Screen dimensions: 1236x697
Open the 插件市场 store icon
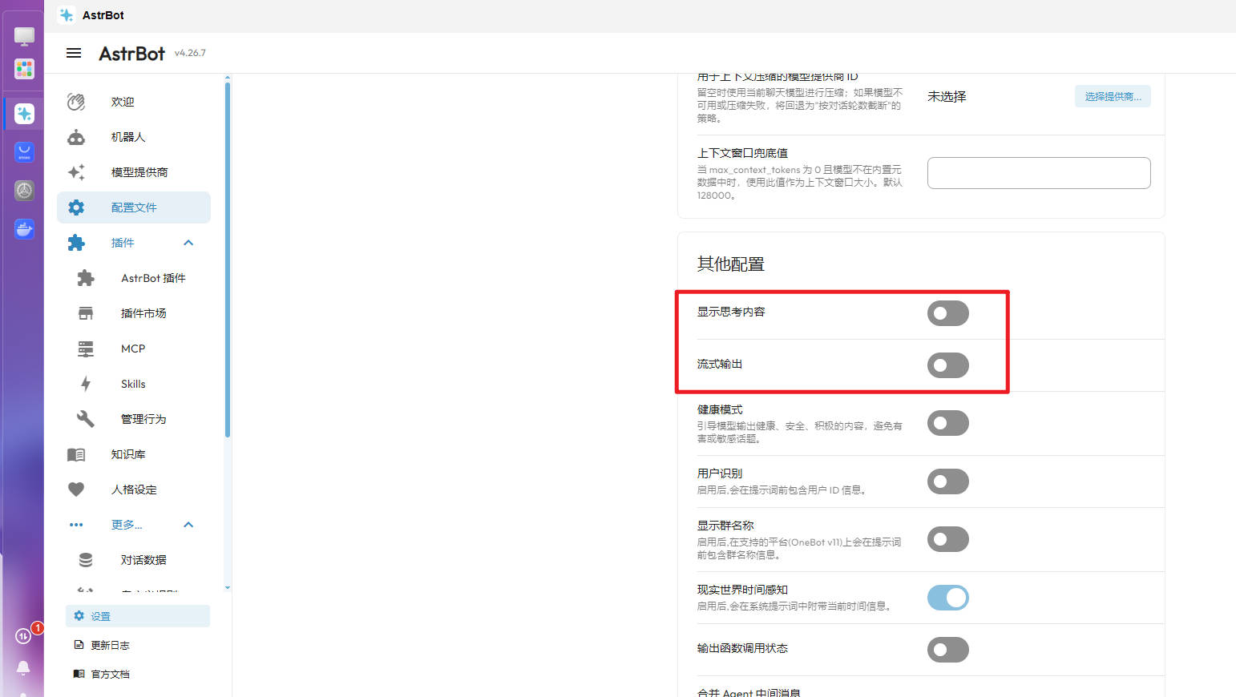pos(86,313)
